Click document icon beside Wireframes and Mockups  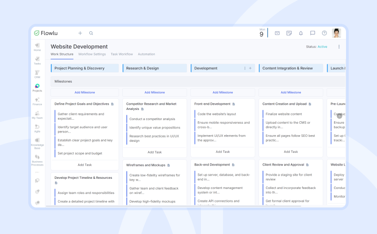pyautogui.click(x=169, y=166)
